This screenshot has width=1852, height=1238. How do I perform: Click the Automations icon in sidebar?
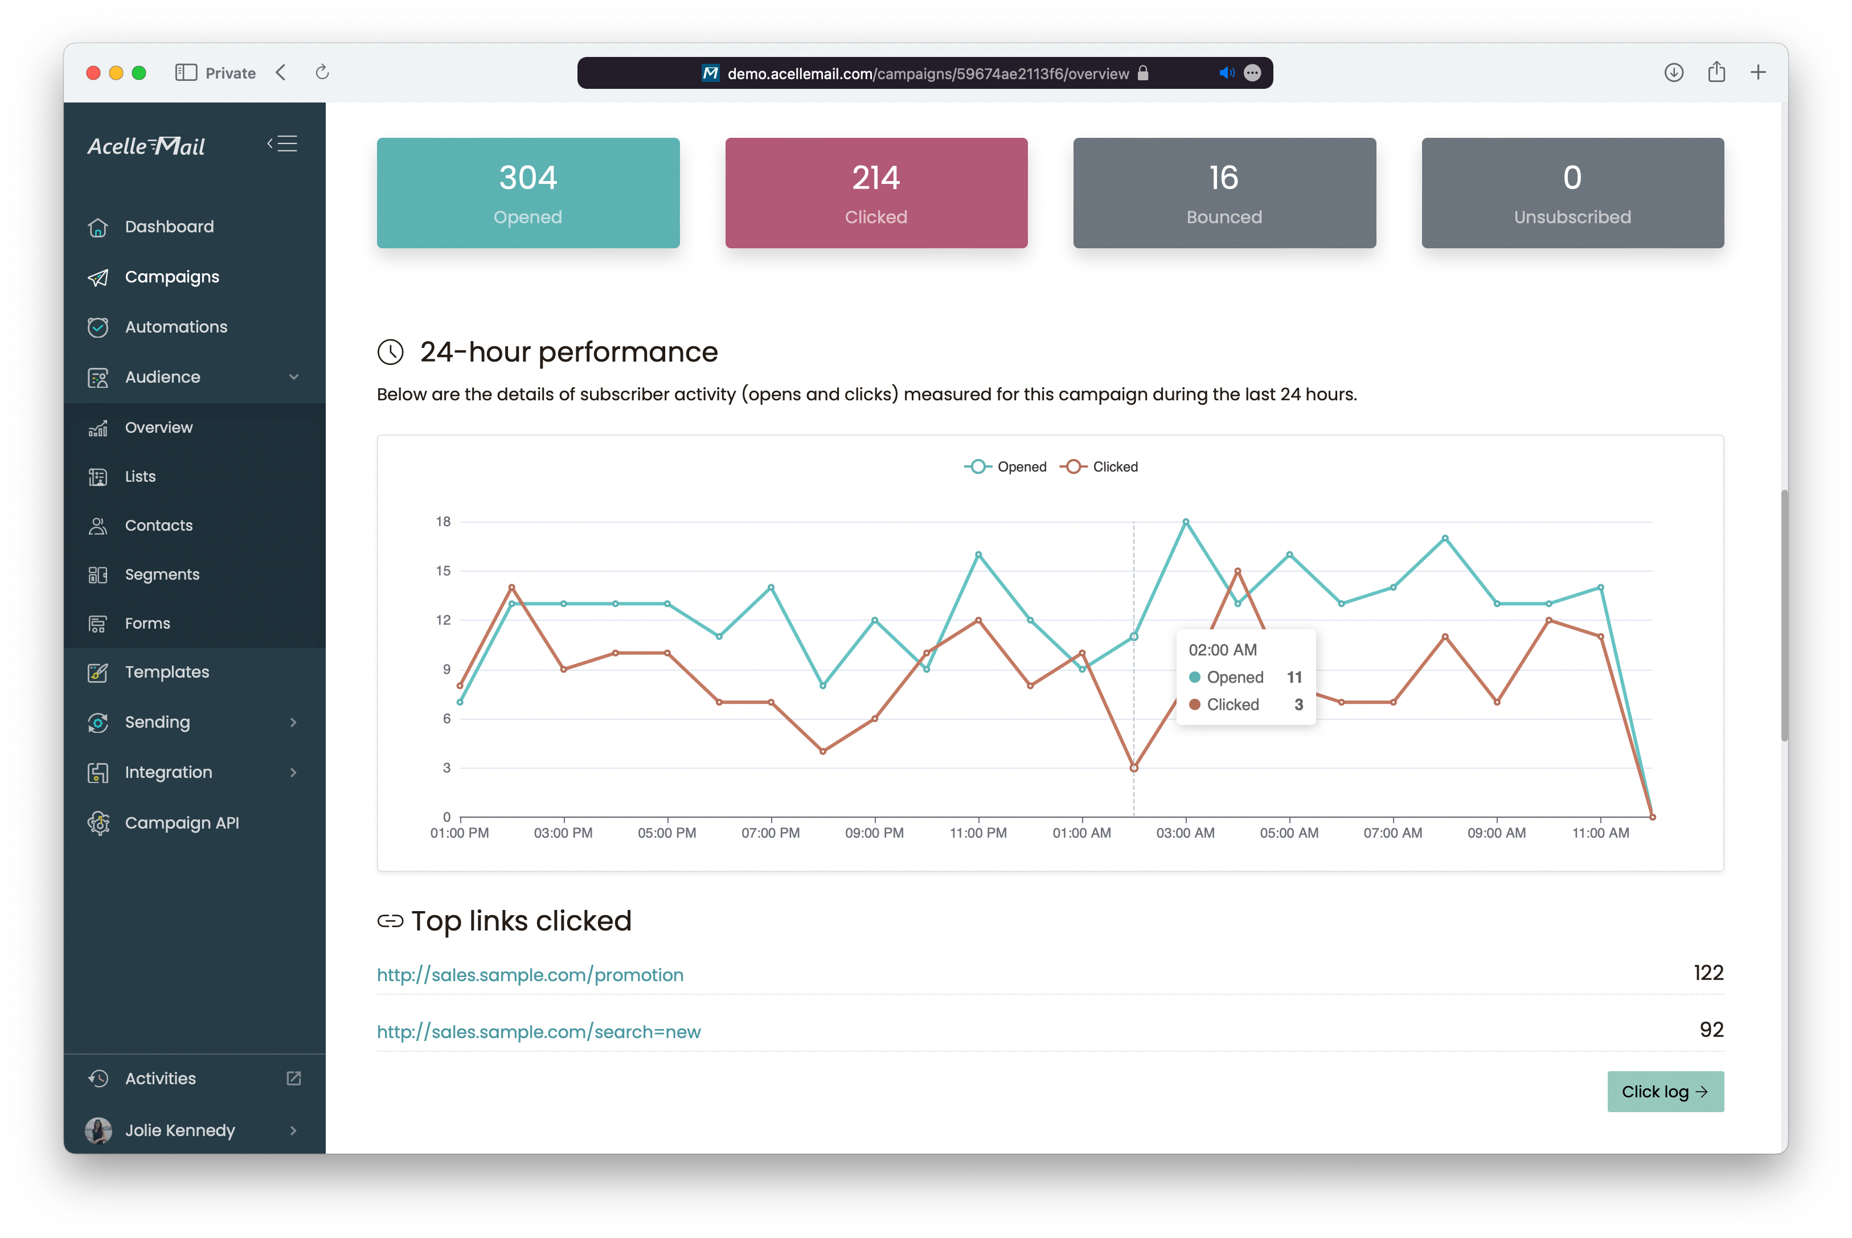[98, 326]
